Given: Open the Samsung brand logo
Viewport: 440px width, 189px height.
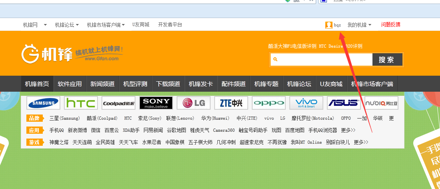Looking at the screenshot, I should (44, 103).
